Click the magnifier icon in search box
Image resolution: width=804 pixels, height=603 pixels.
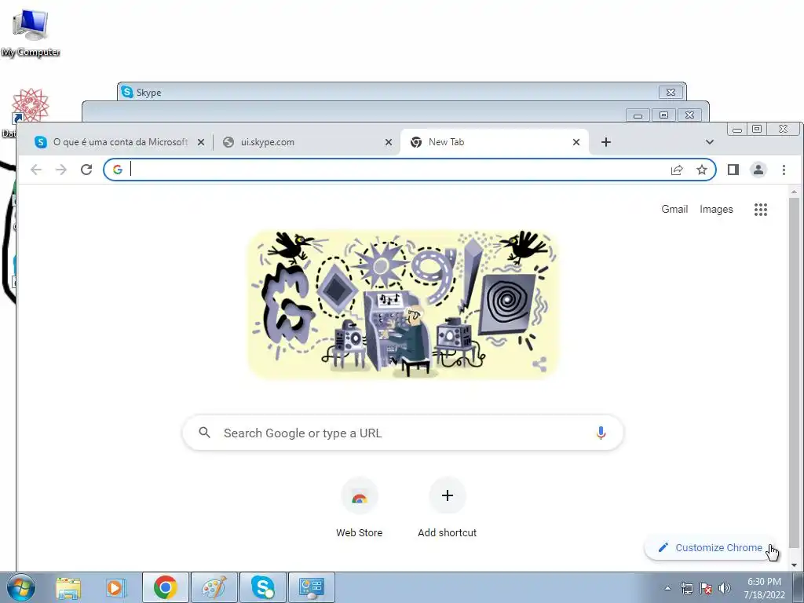click(x=205, y=433)
